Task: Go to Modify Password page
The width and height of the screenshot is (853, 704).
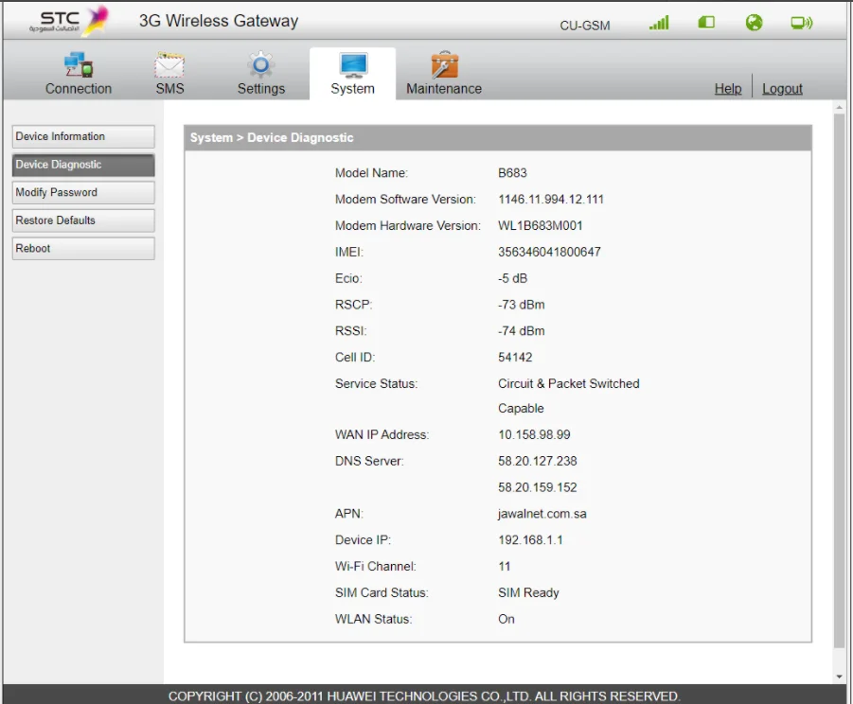Action: (83, 193)
